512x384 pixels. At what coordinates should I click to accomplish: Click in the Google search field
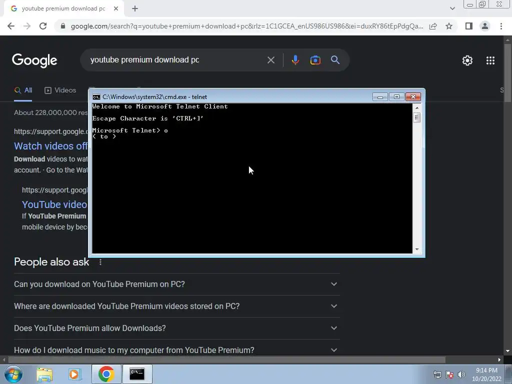tap(176, 60)
